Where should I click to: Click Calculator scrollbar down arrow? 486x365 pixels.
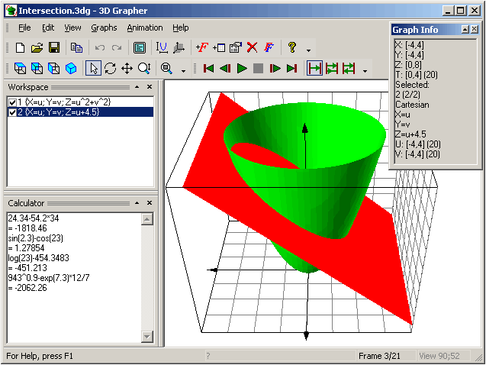point(147,337)
